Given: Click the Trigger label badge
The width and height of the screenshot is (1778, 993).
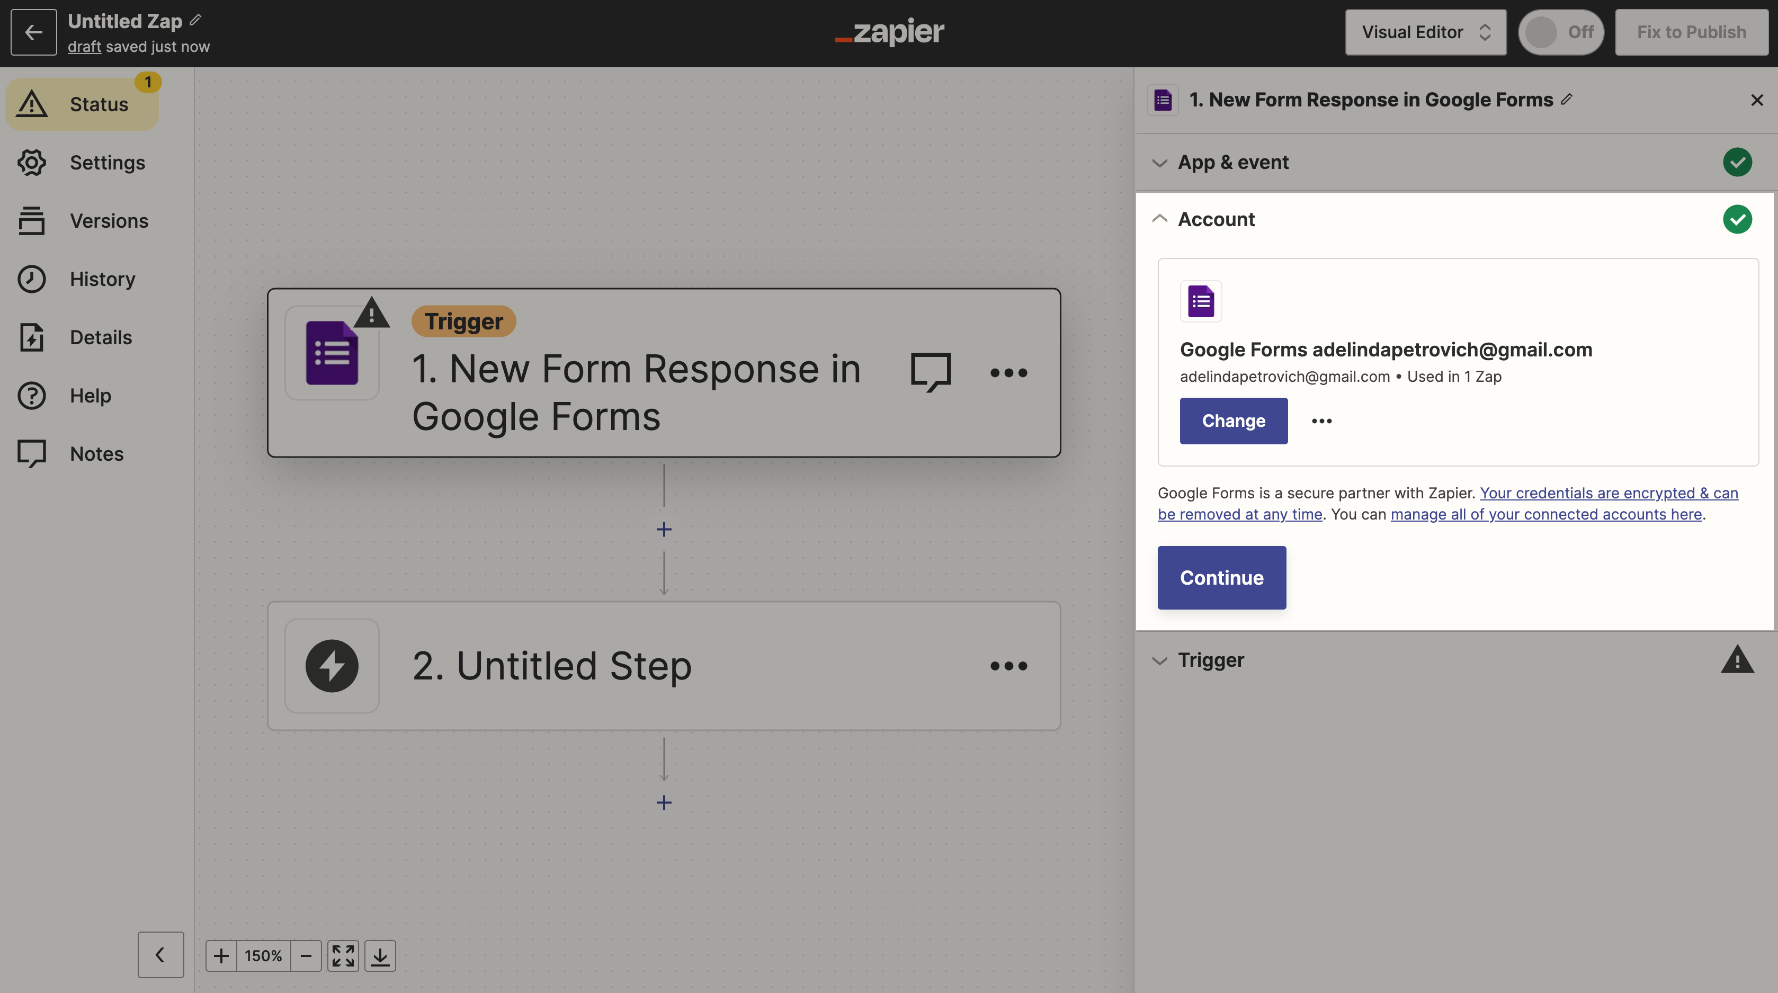Looking at the screenshot, I should [464, 321].
